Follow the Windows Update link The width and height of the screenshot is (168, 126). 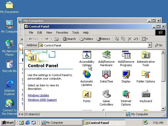pyautogui.click(x=38, y=95)
